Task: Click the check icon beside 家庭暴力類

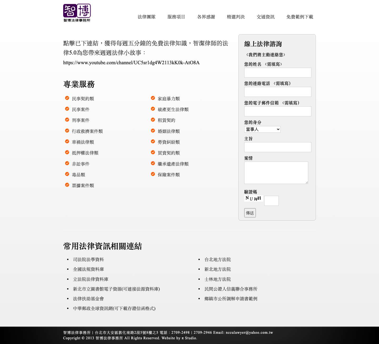Action: coord(153,98)
